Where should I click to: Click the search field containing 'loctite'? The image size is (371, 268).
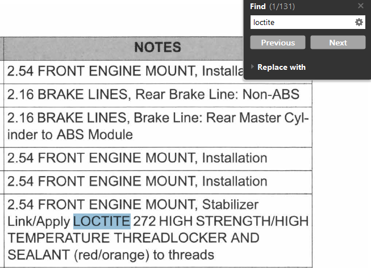[301, 22]
